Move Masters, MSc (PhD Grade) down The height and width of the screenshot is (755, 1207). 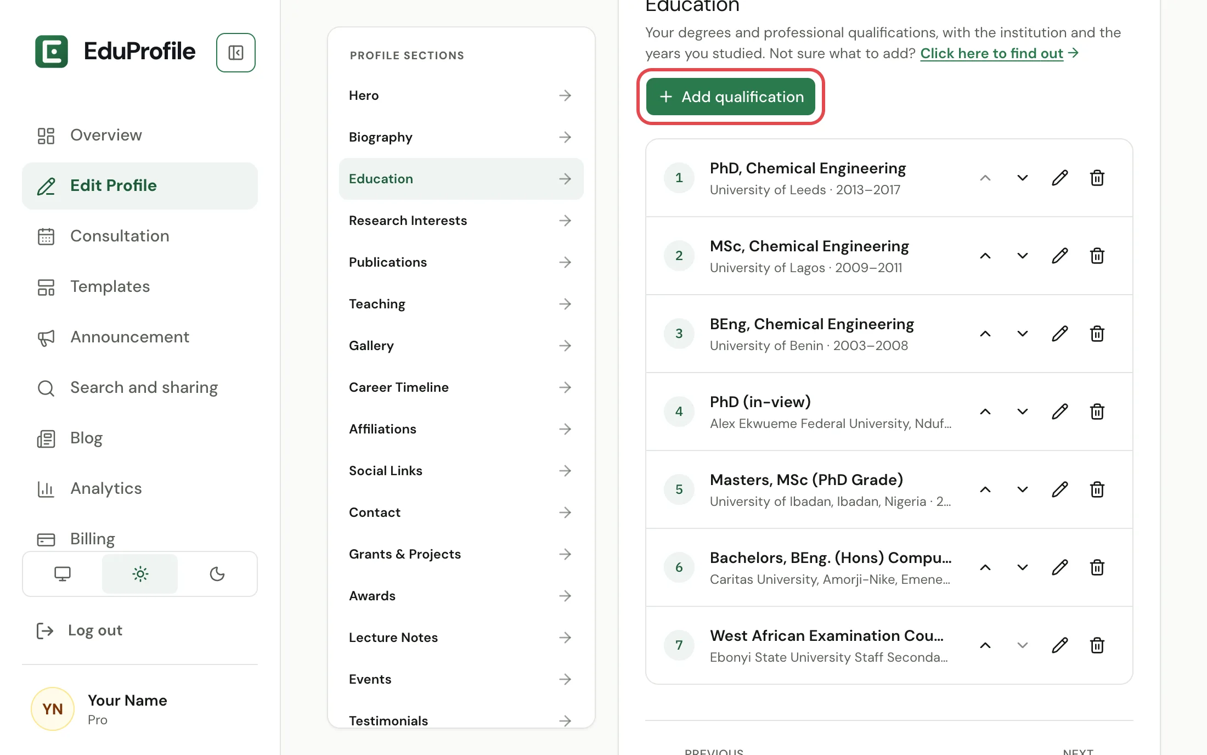coord(1023,489)
